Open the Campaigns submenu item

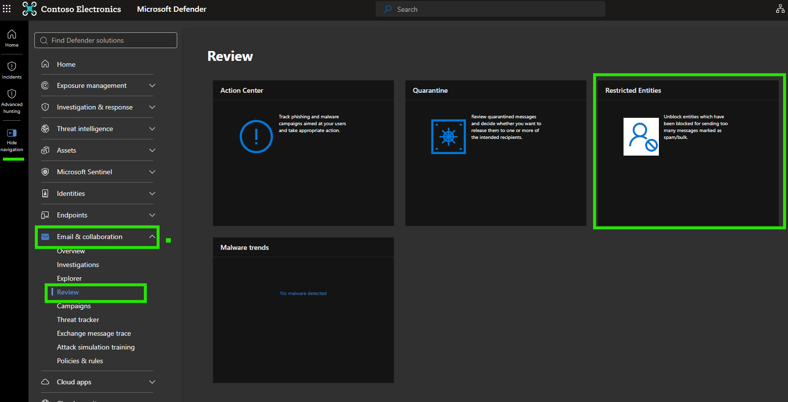[74, 306]
